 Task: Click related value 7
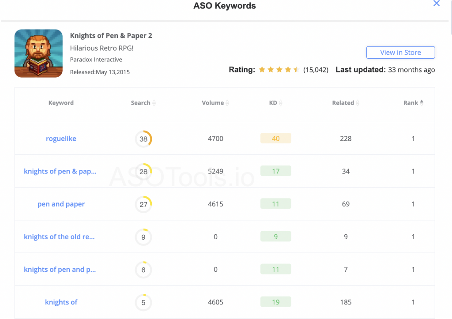click(346, 270)
